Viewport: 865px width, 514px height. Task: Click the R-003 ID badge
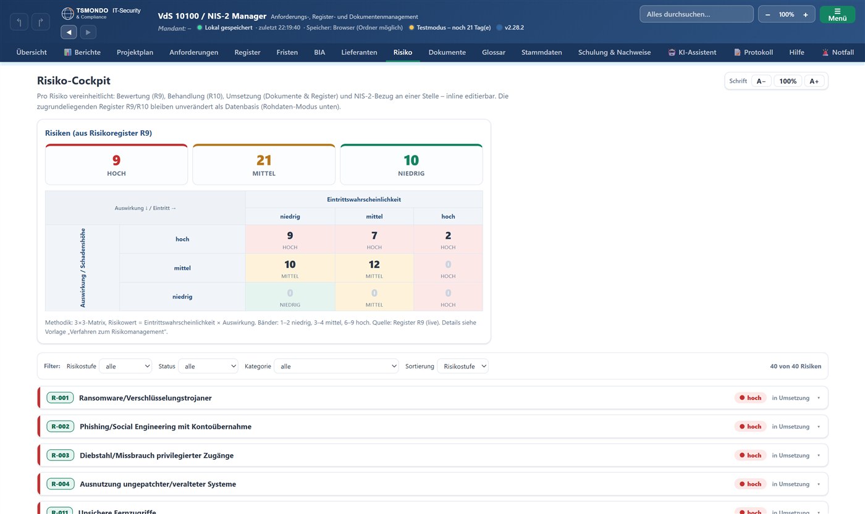point(60,455)
